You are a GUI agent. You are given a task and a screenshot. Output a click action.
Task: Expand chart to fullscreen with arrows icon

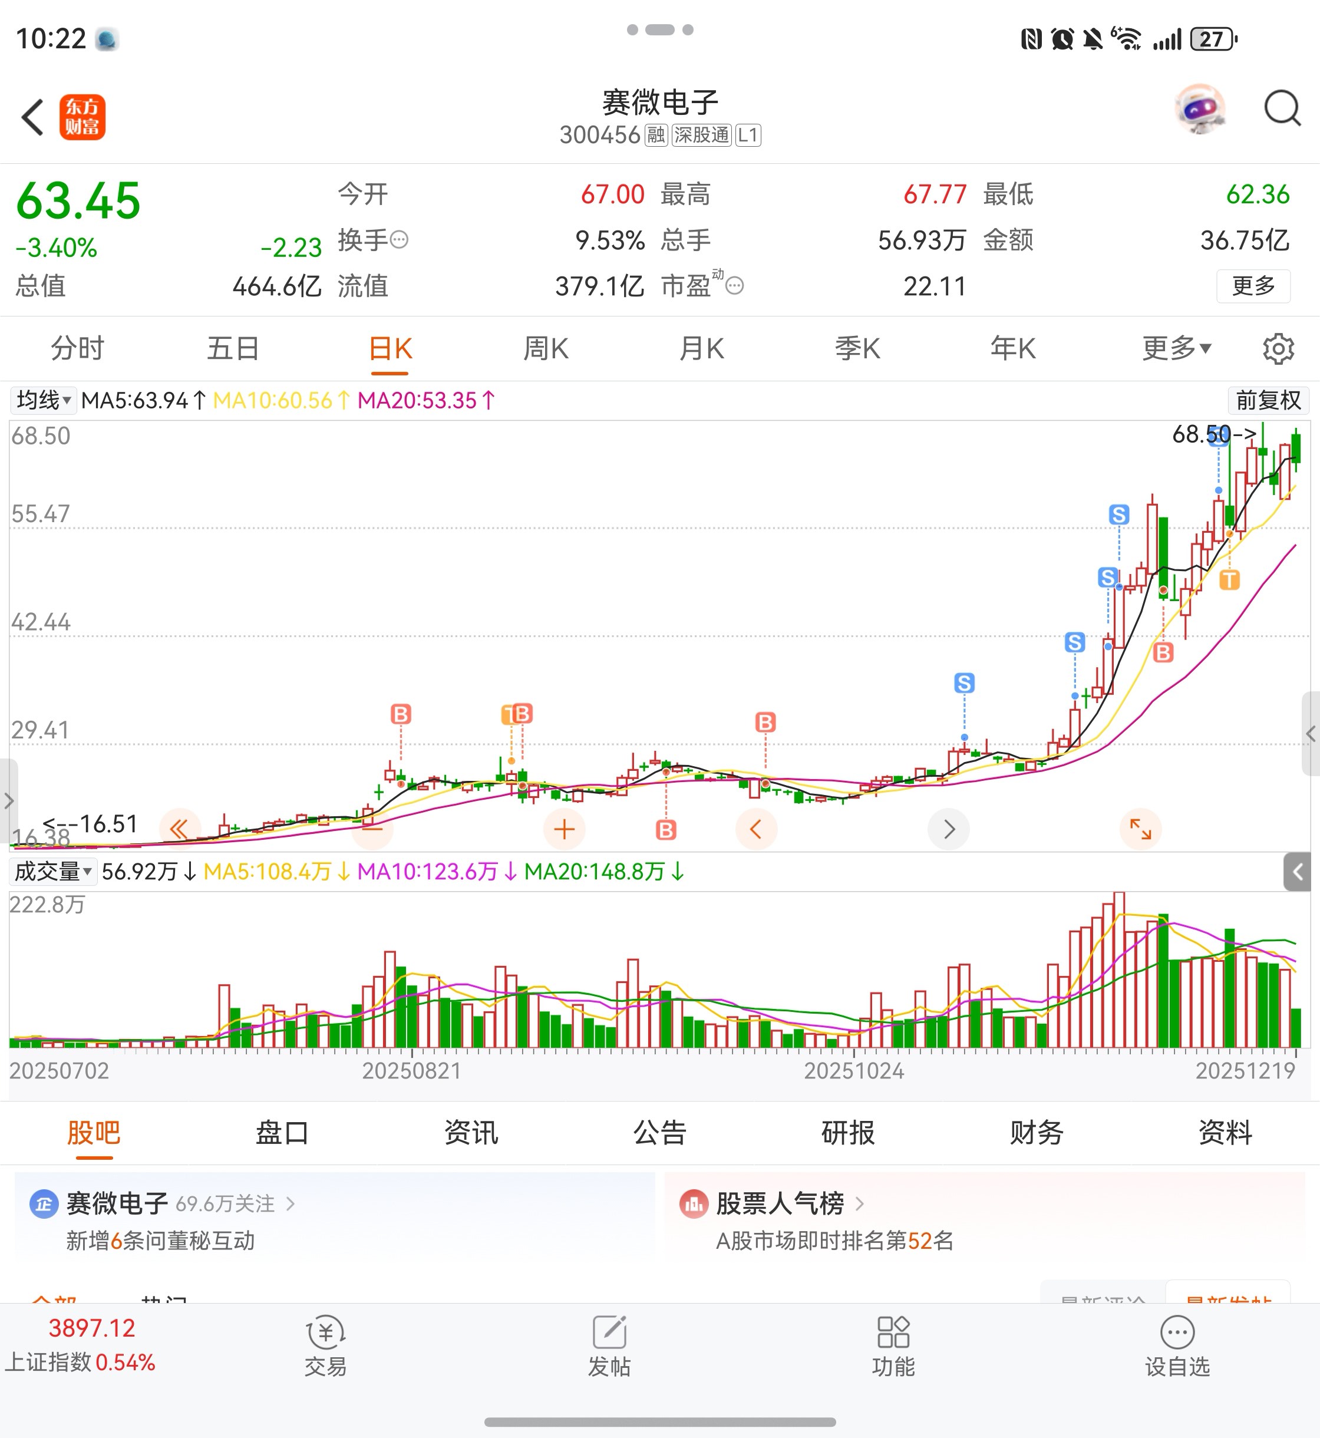[1140, 829]
